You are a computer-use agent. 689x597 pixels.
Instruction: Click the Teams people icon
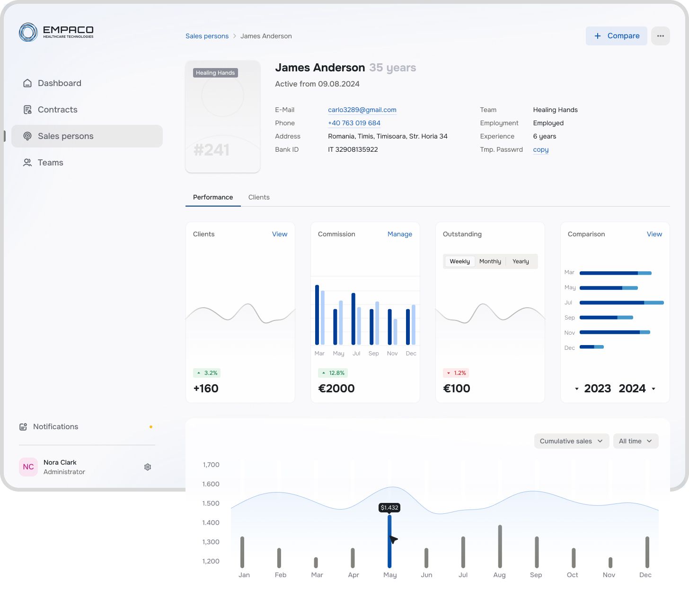pyautogui.click(x=27, y=163)
